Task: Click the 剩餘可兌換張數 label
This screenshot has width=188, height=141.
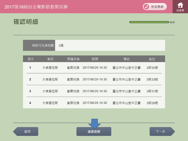Action: coord(43,45)
